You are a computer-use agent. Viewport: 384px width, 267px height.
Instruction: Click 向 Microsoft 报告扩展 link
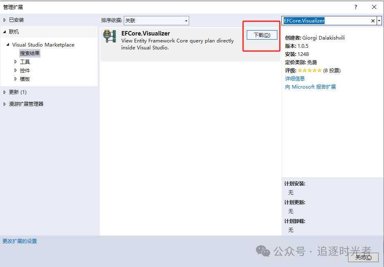[310, 87]
